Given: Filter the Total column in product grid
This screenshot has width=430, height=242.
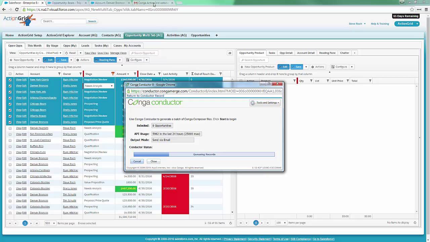Looking at the screenshot, I should [370, 81].
